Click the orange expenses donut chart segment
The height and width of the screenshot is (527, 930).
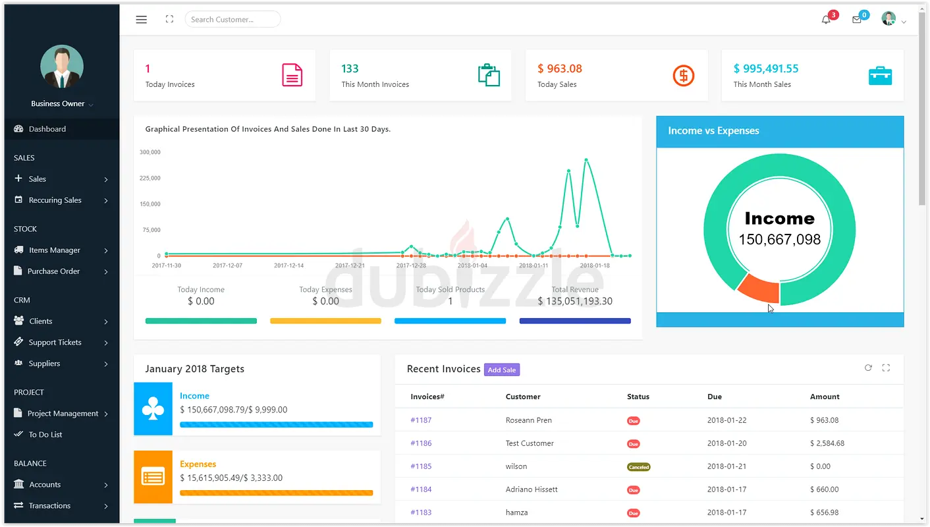pyautogui.click(x=759, y=289)
